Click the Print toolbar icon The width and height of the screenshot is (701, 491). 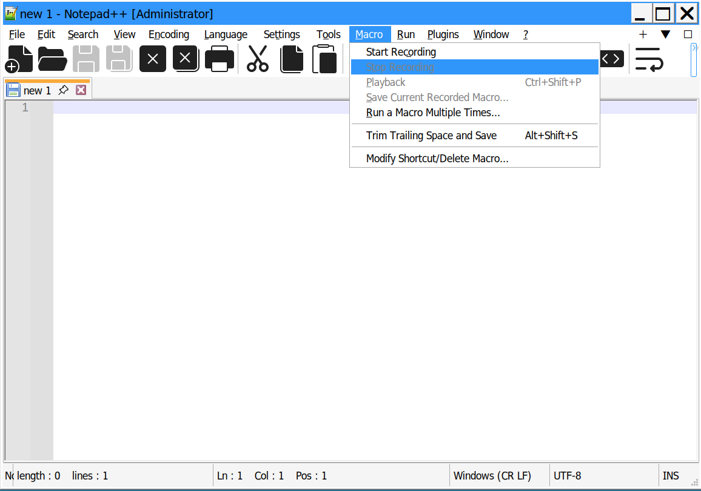coord(220,58)
